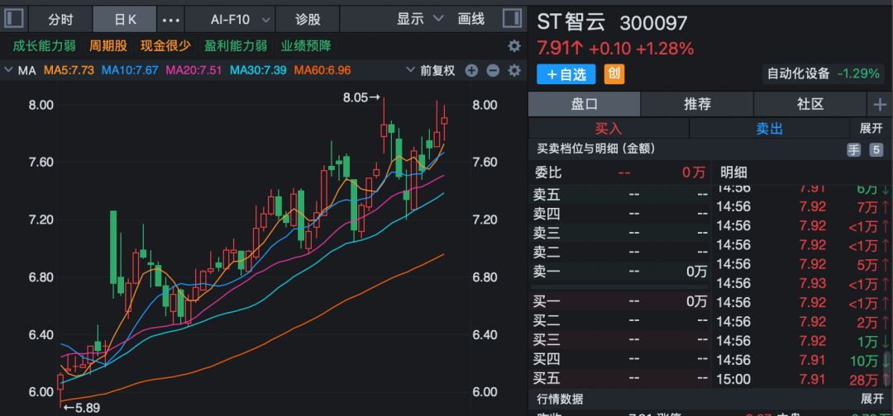The width and height of the screenshot is (893, 416).
Task: Click the +自选 add to watchlist button
Action: [x=566, y=74]
